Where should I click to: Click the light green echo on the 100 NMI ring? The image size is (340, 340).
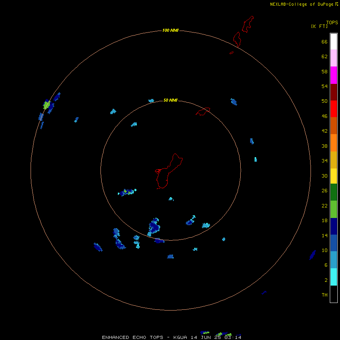point(46,105)
